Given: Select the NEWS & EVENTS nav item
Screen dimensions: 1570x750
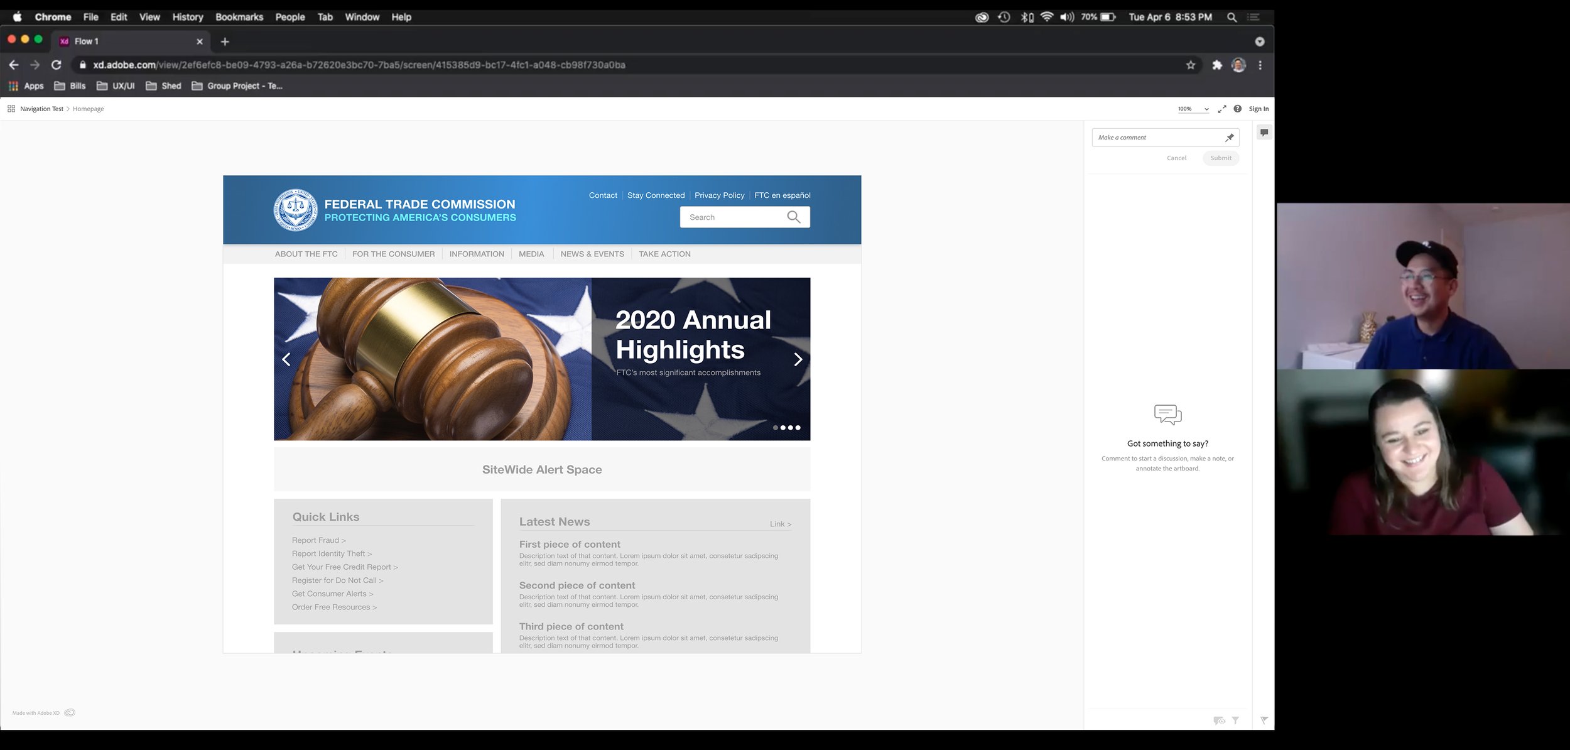Looking at the screenshot, I should (592, 254).
